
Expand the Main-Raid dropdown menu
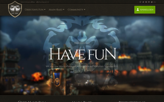pyautogui.click(x=57, y=10)
